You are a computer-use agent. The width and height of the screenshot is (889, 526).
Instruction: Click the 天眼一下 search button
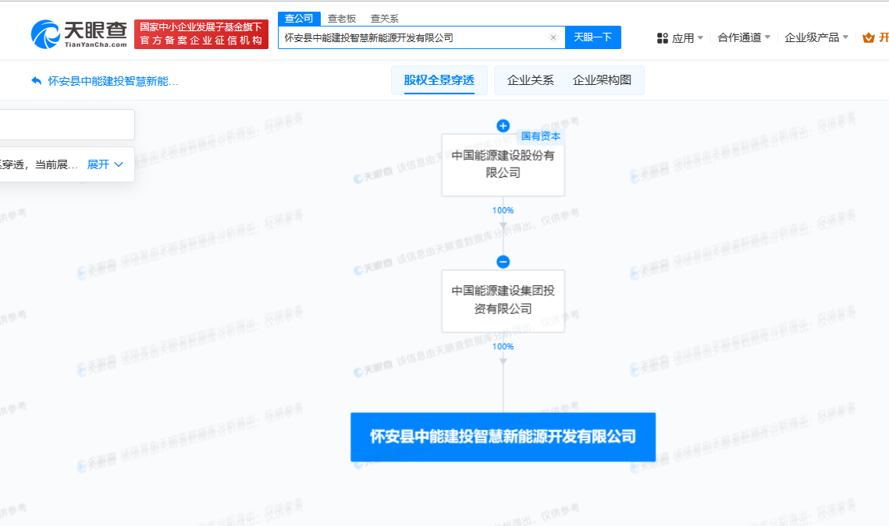click(x=593, y=37)
